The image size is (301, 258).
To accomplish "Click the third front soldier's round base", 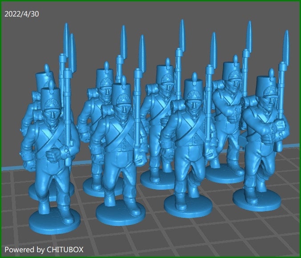I will pos(188,206).
